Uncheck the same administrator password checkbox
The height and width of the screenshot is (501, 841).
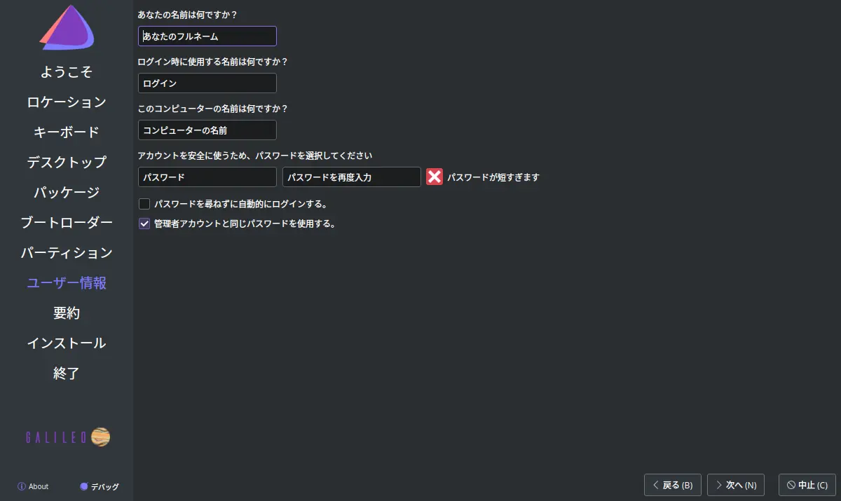[144, 224]
